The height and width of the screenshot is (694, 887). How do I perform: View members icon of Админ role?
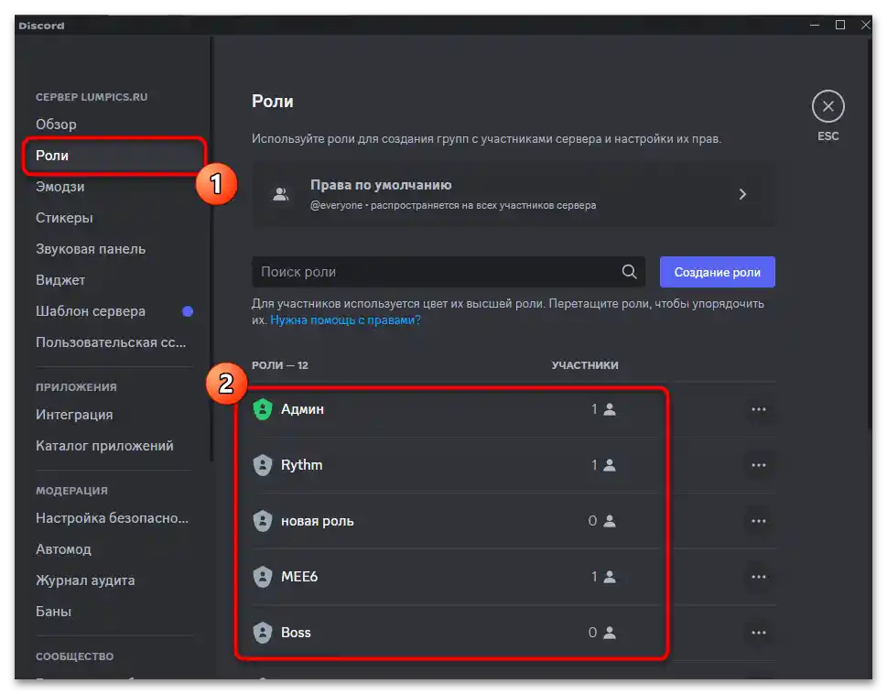[x=610, y=409]
